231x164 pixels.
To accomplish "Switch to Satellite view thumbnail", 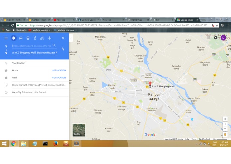I will pos(79,130).
